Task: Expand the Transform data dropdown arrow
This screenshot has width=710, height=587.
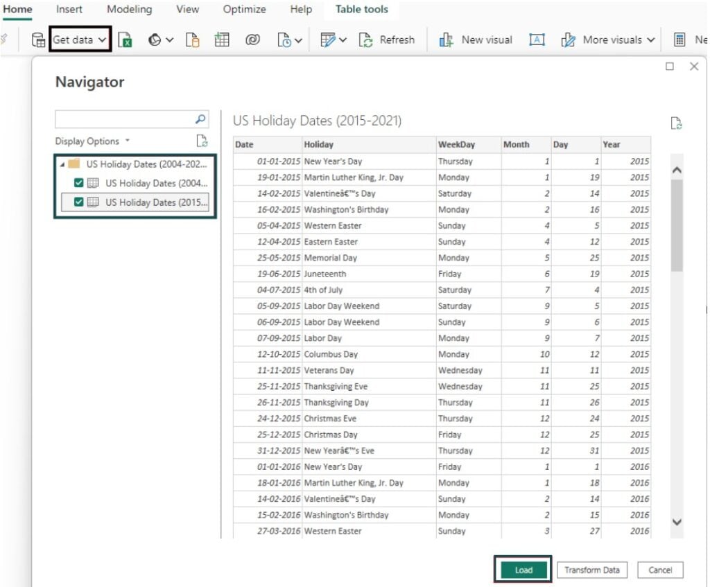Action: coord(343,40)
